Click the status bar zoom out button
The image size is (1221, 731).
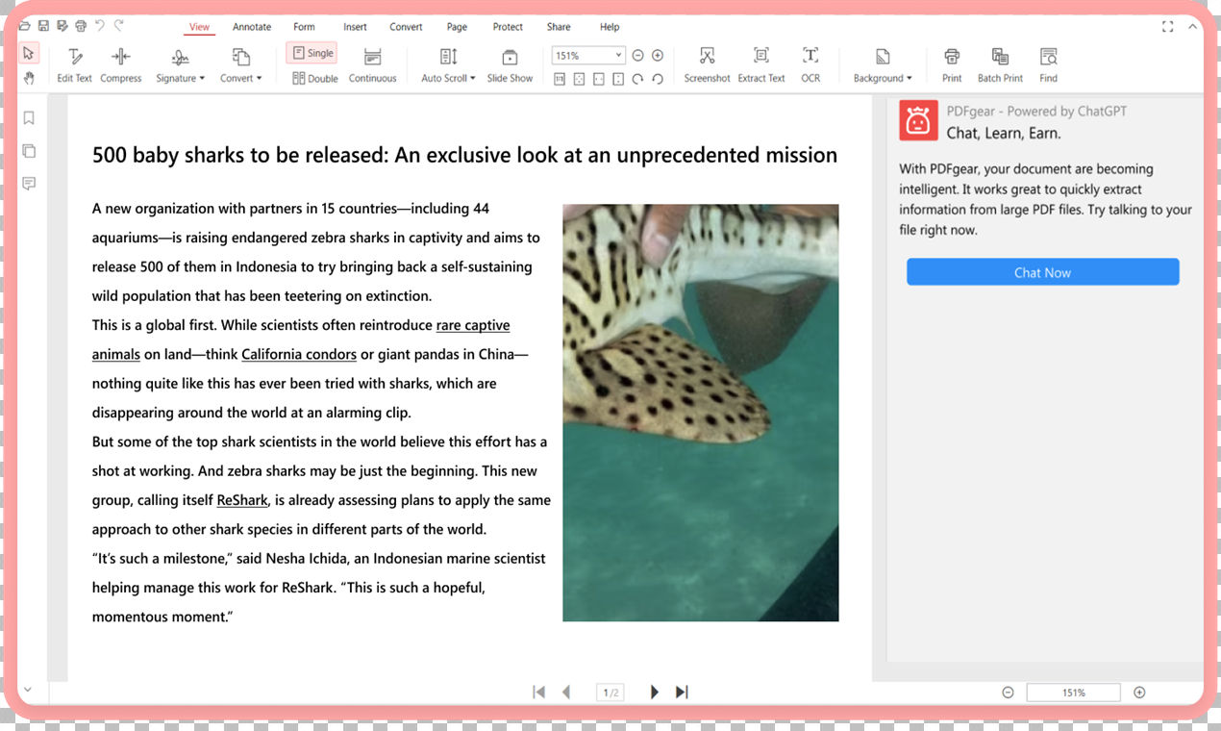[x=1008, y=693]
